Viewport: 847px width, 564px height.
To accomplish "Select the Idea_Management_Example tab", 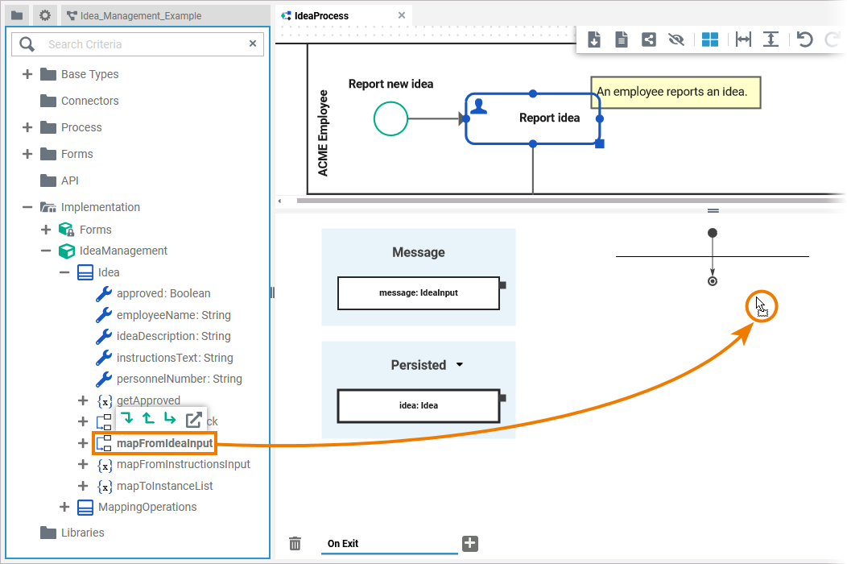I will point(141,15).
